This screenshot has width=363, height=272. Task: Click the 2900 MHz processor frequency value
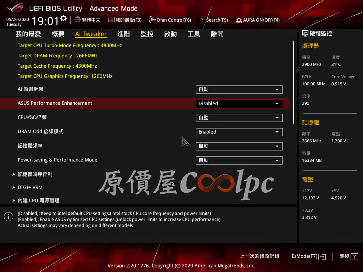(x=312, y=64)
